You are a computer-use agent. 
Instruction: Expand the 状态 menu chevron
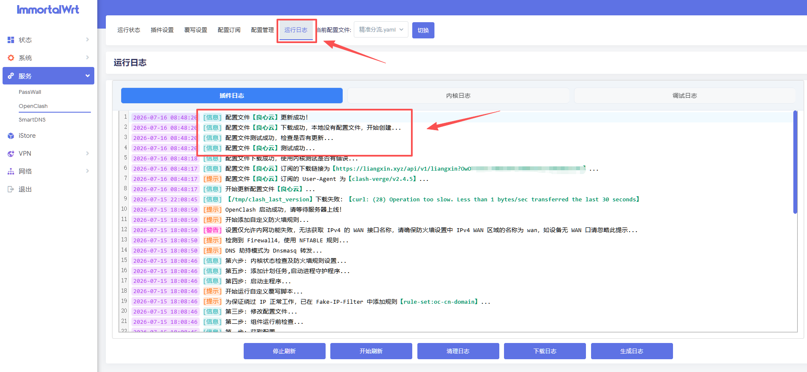tap(87, 40)
